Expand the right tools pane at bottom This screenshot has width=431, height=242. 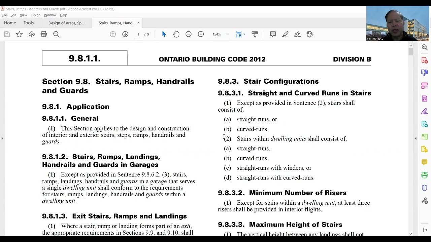[425, 230]
